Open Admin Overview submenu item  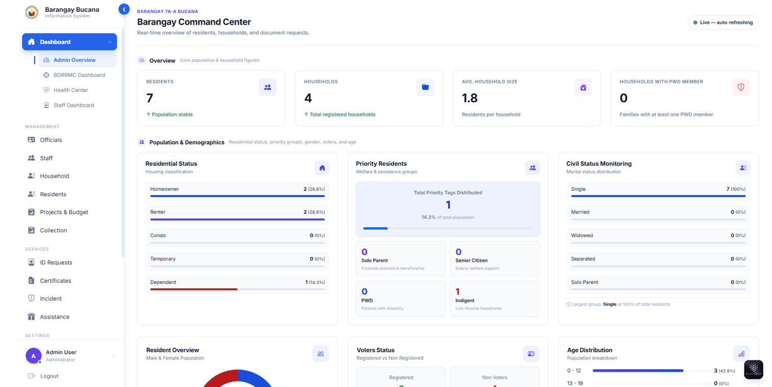click(78, 60)
